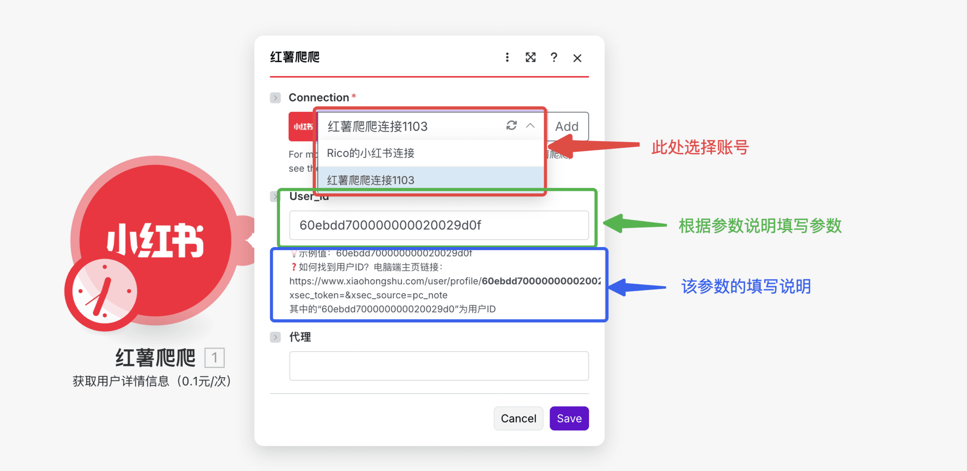Expand the Connection section

(276, 97)
